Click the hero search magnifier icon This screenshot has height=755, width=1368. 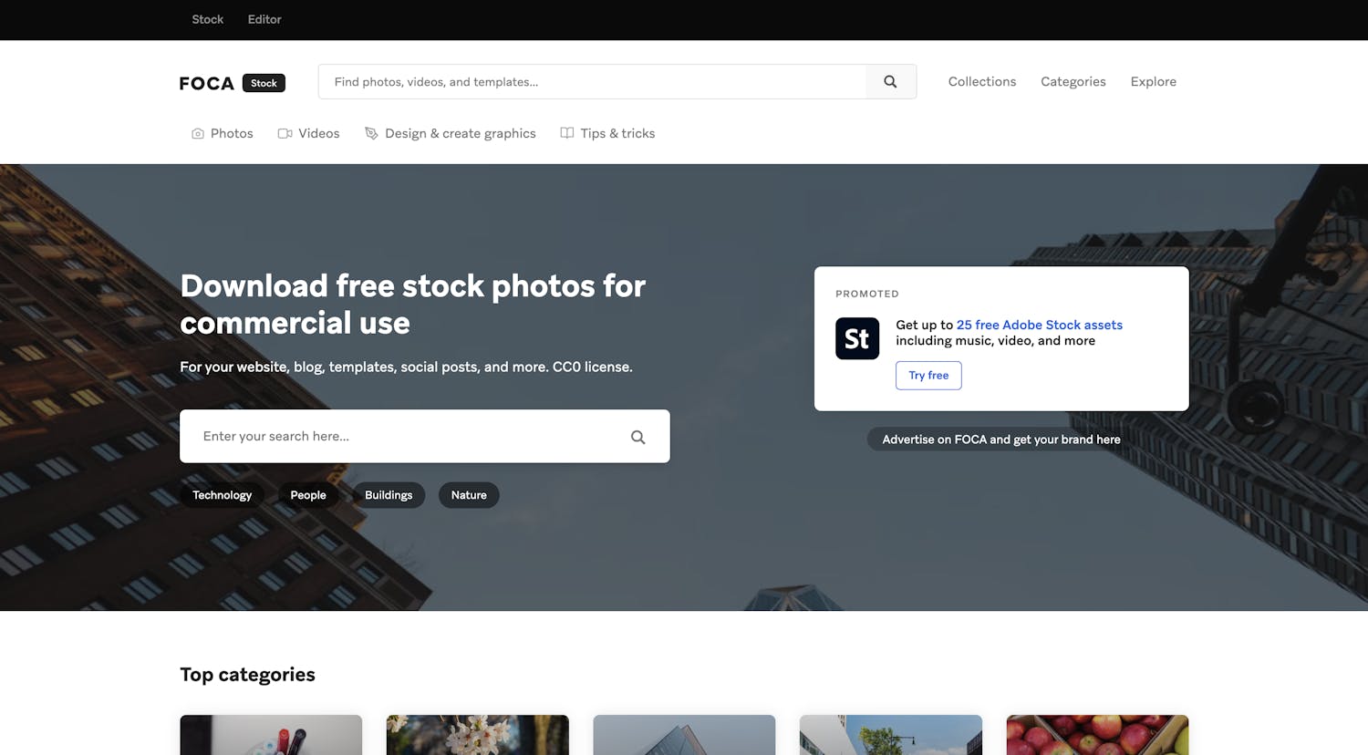[638, 438]
